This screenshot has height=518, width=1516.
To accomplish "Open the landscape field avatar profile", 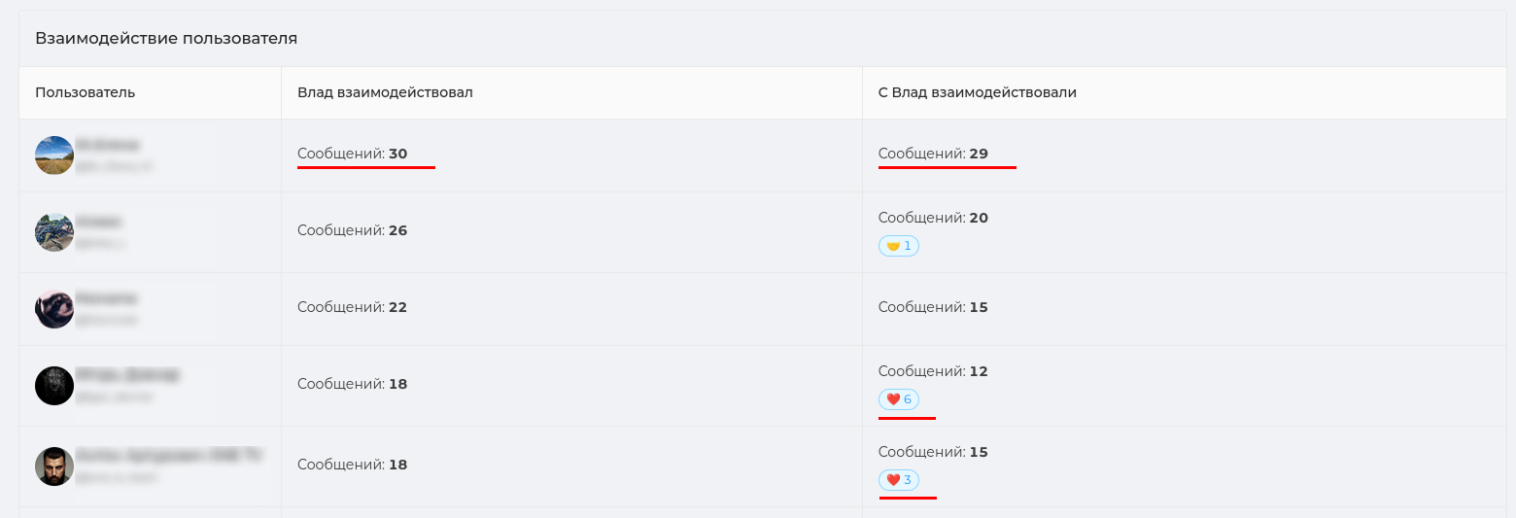I will coord(54,155).
